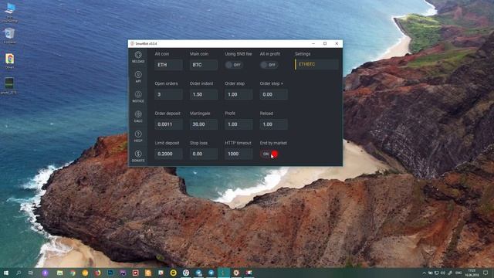The width and height of the screenshot is (494, 278).
Task: Open taskbar search magnifier
Action: [19, 273]
